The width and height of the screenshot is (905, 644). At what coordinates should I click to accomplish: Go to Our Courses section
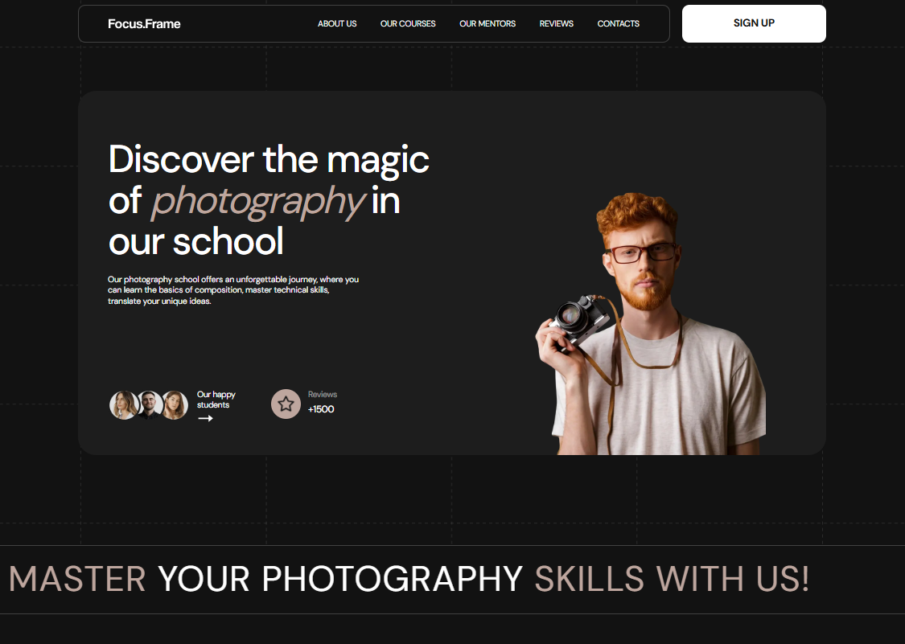pyautogui.click(x=408, y=24)
